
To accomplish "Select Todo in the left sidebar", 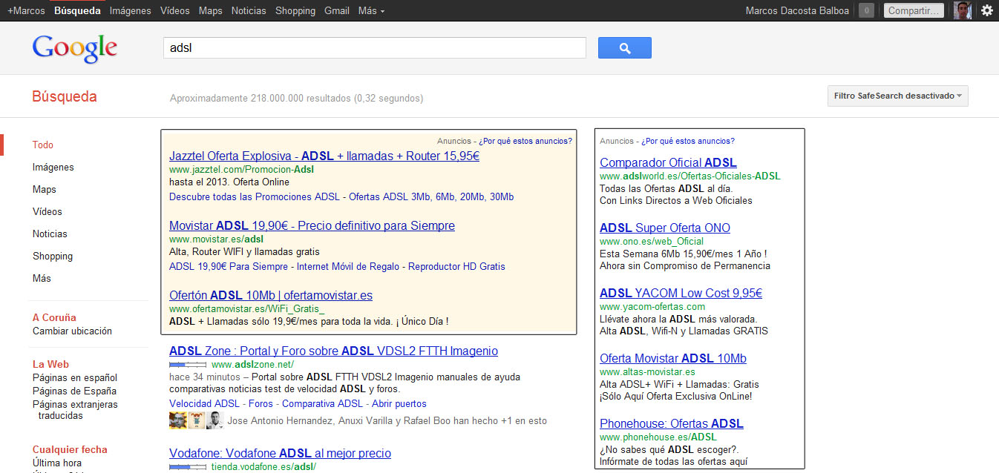I will (43, 145).
